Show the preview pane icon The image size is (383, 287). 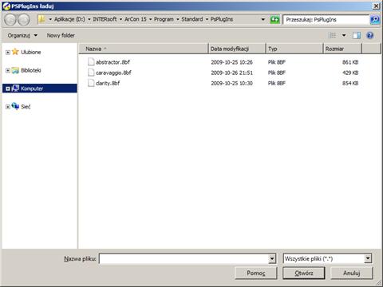pyautogui.click(x=357, y=35)
